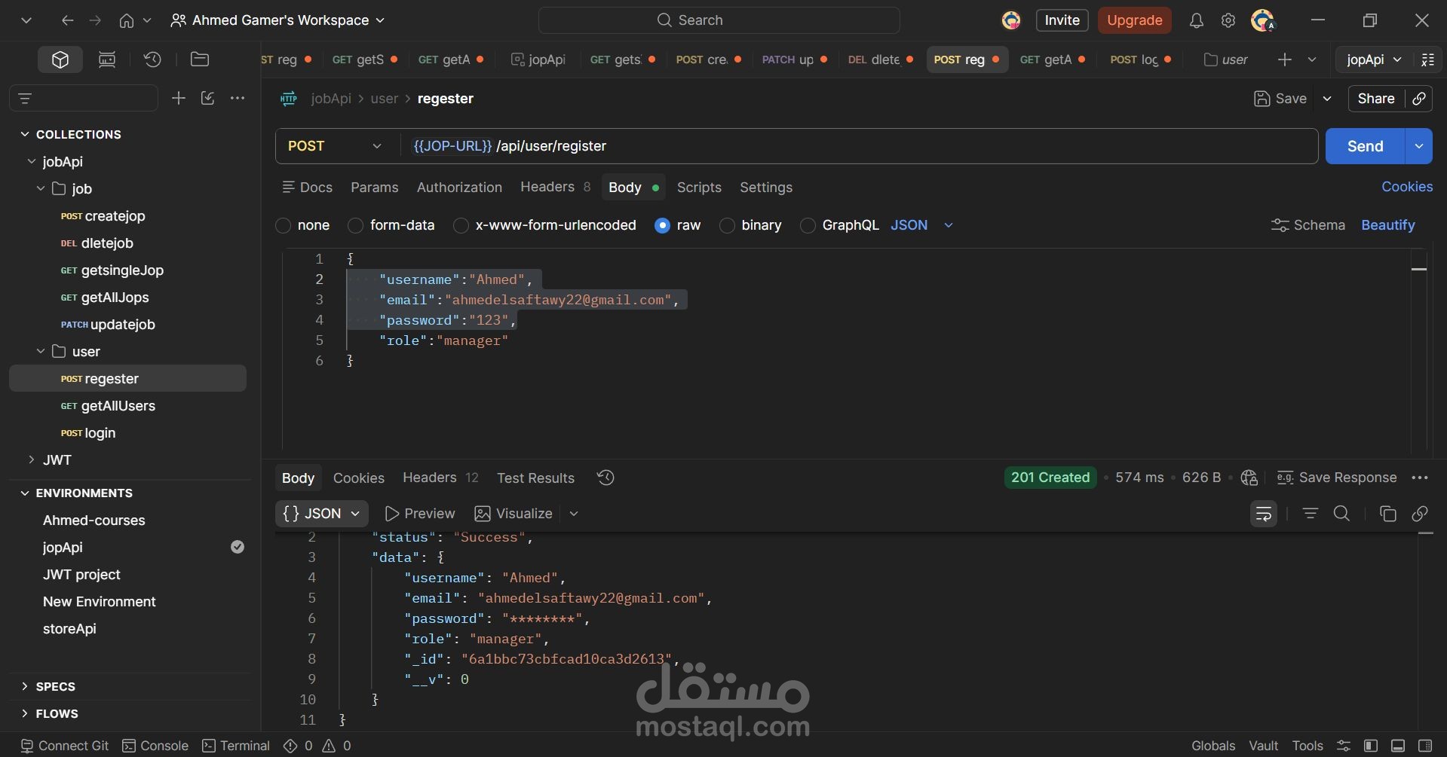
Task: Open the Save options dropdown arrow
Action: [x=1327, y=99]
